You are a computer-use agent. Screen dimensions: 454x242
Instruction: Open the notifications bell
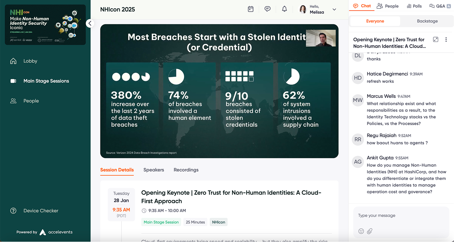point(284,9)
